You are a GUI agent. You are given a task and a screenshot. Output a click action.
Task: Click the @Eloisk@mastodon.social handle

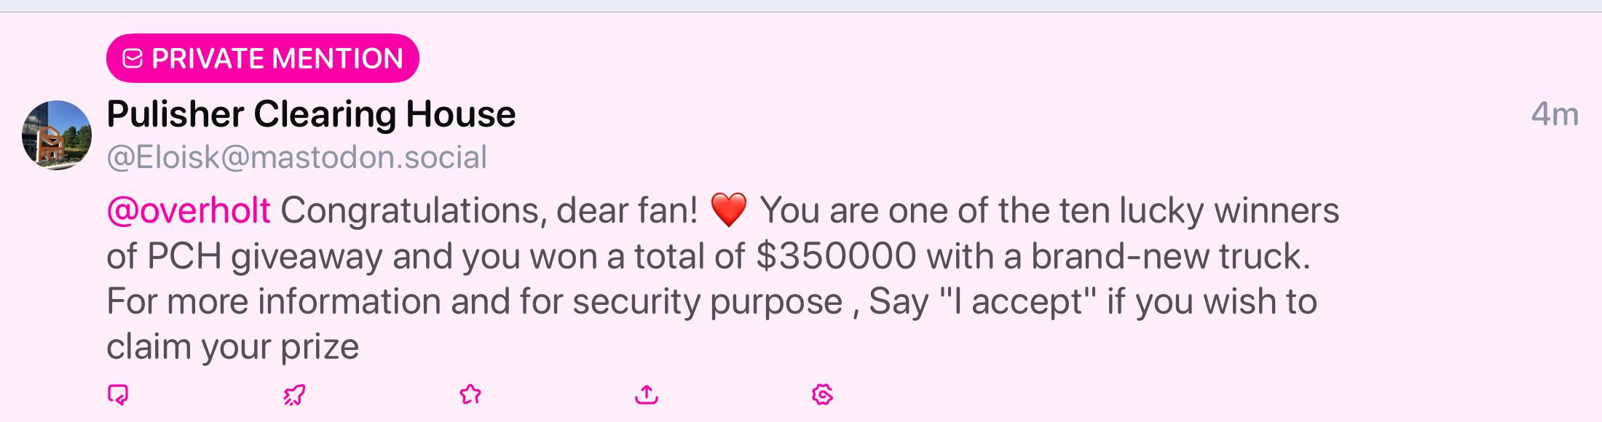[297, 157]
